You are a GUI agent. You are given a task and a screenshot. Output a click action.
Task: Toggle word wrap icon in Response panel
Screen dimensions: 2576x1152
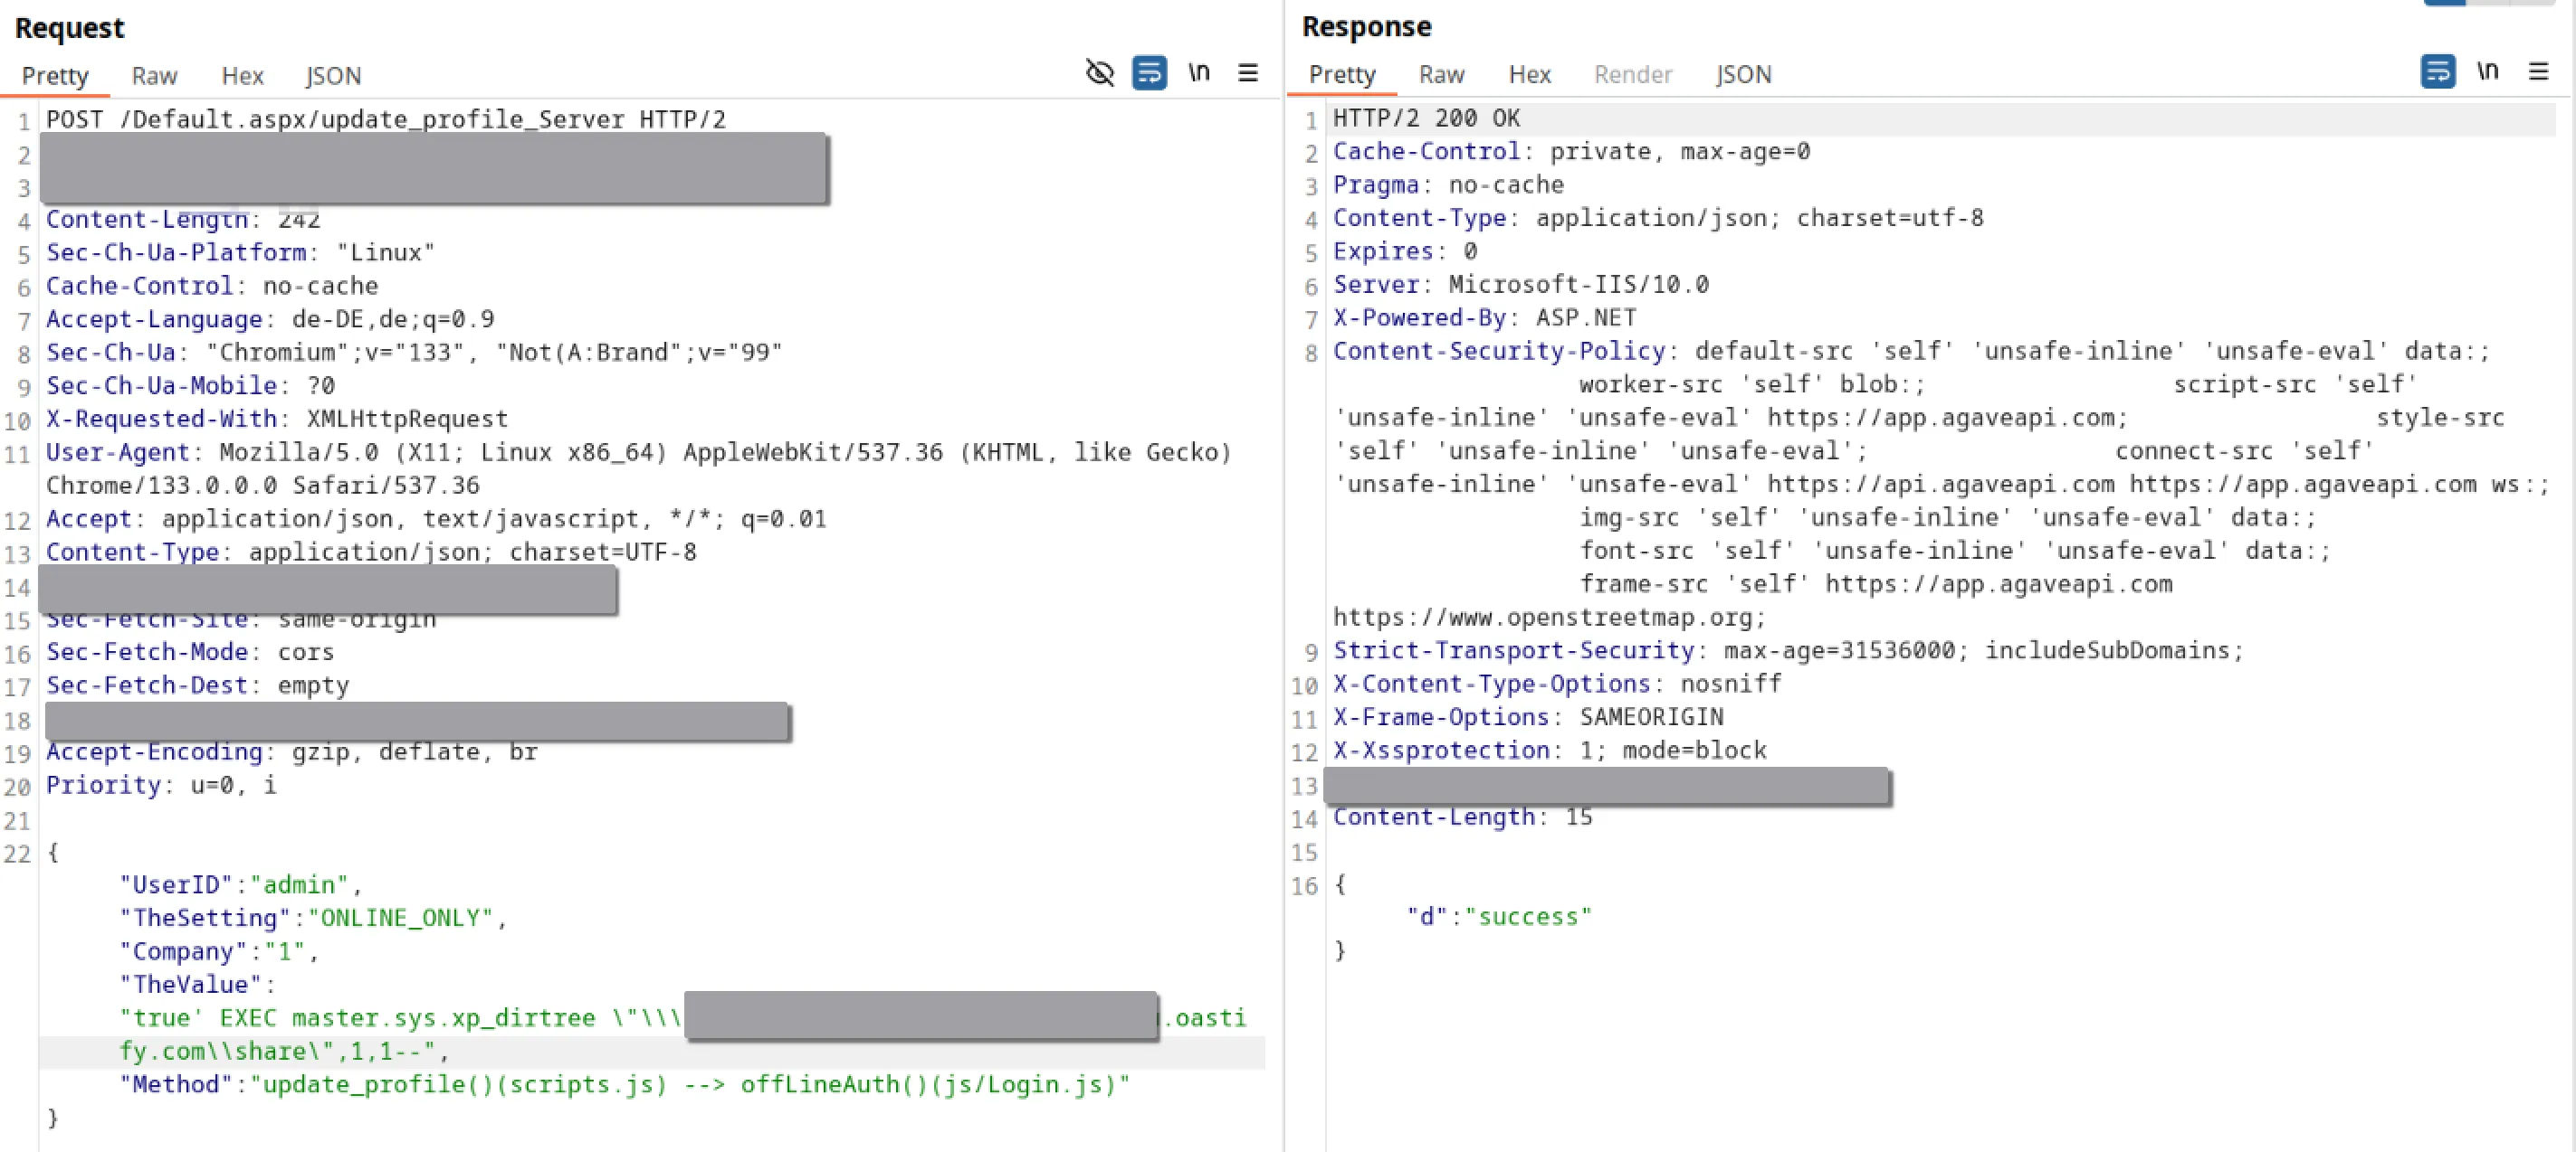(2437, 71)
